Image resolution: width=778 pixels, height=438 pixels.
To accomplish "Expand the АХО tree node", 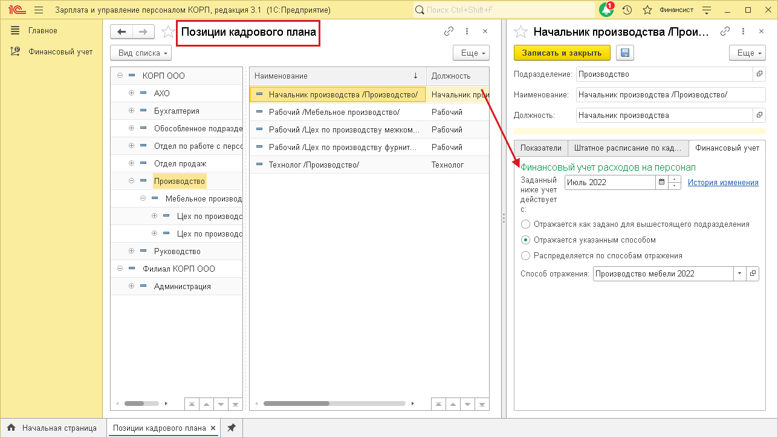I will 131,93.
